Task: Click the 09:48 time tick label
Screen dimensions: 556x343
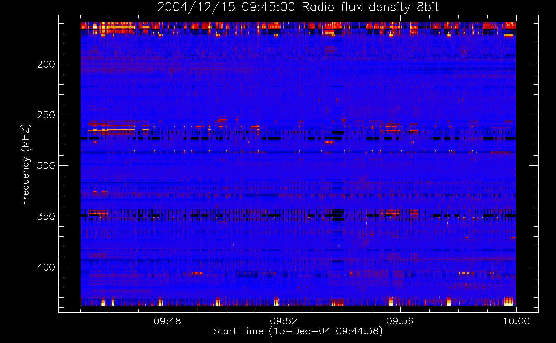Action: coord(168,321)
